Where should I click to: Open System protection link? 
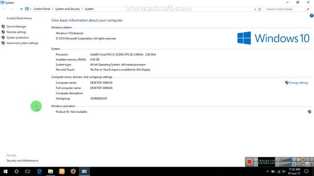tap(18, 38)
